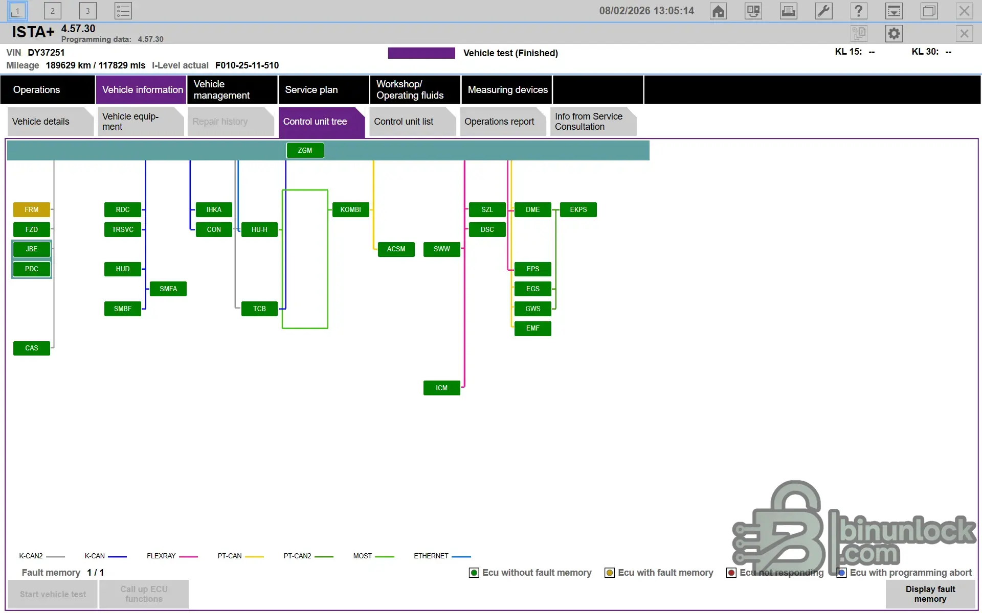Select the EMF control unit
Screen dimensions: 982x613
533,328
